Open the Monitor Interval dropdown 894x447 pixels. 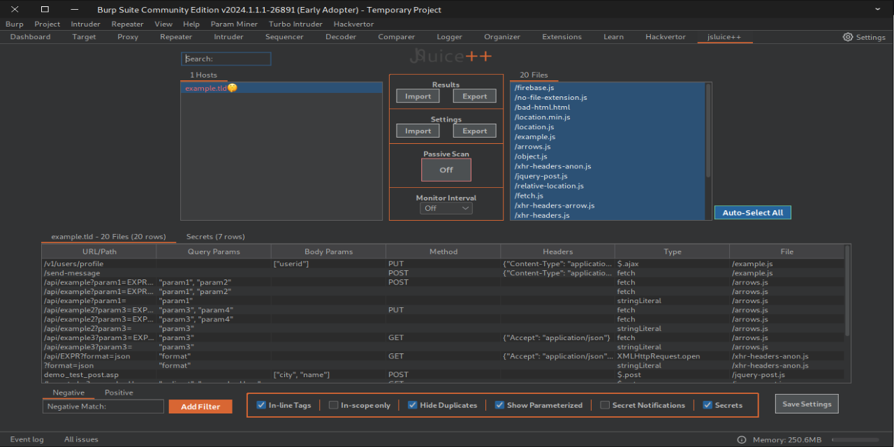pyautogui.click(x=446, y=207)
